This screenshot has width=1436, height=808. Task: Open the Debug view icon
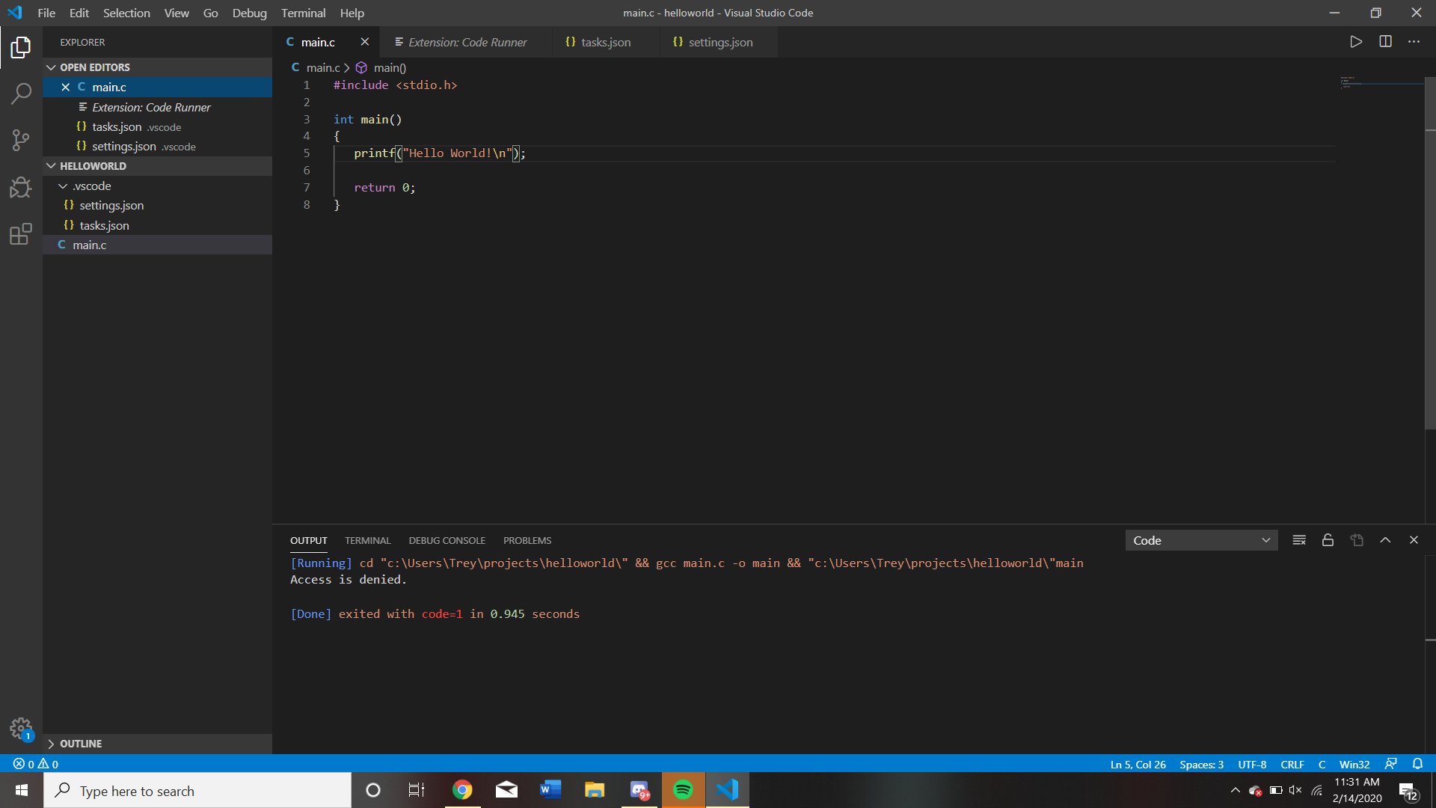pyautogui.click(x=21, y=187)
